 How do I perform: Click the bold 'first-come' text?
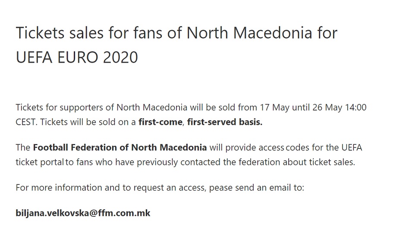pyautogui.click(x=160, y=122)
